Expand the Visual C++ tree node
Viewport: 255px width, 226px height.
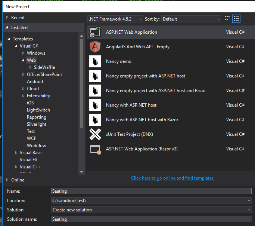click(x=16, y=167)
